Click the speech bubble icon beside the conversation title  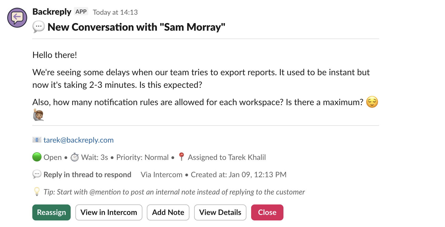[x=38, y=27]
